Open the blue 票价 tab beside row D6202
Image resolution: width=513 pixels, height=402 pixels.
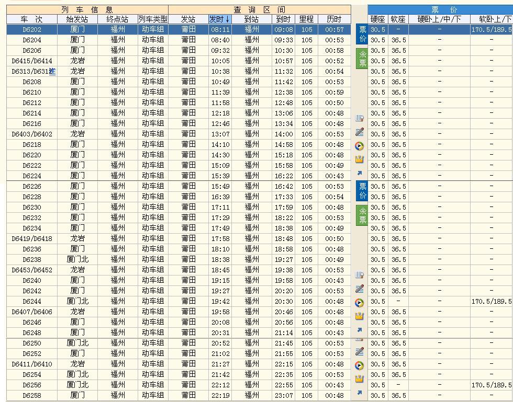[362, 35]
